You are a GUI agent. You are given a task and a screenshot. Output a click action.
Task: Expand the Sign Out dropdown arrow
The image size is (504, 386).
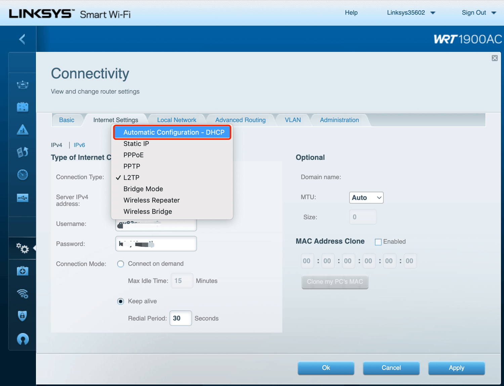click(x=494, y=13)
